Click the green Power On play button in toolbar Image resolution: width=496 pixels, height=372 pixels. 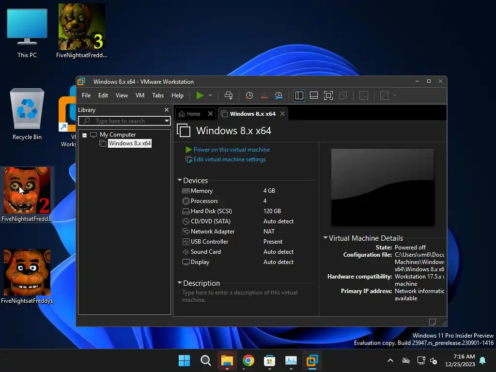pyautogui.click(x=200, y=95)
